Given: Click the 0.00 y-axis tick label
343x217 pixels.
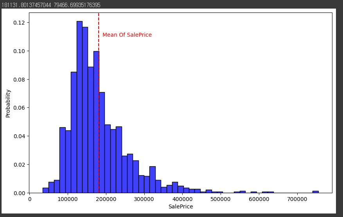Looking at the screenshot, I should tap(19, 193).
